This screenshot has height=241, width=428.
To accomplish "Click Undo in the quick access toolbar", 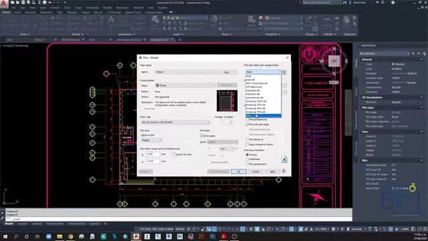I will coord(50,3).
